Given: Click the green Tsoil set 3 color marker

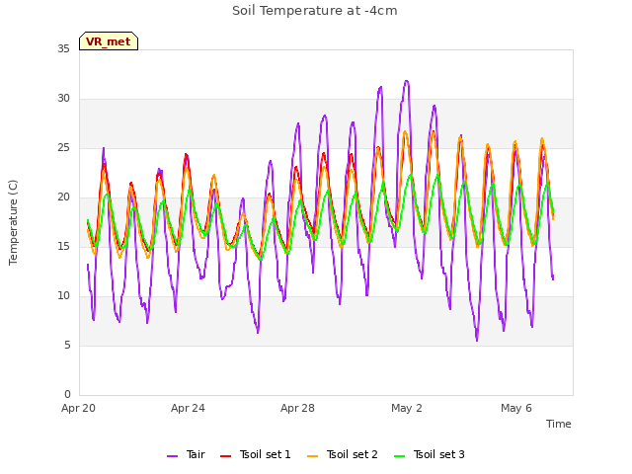Looking at the screenshot, I should click(399, 456).
